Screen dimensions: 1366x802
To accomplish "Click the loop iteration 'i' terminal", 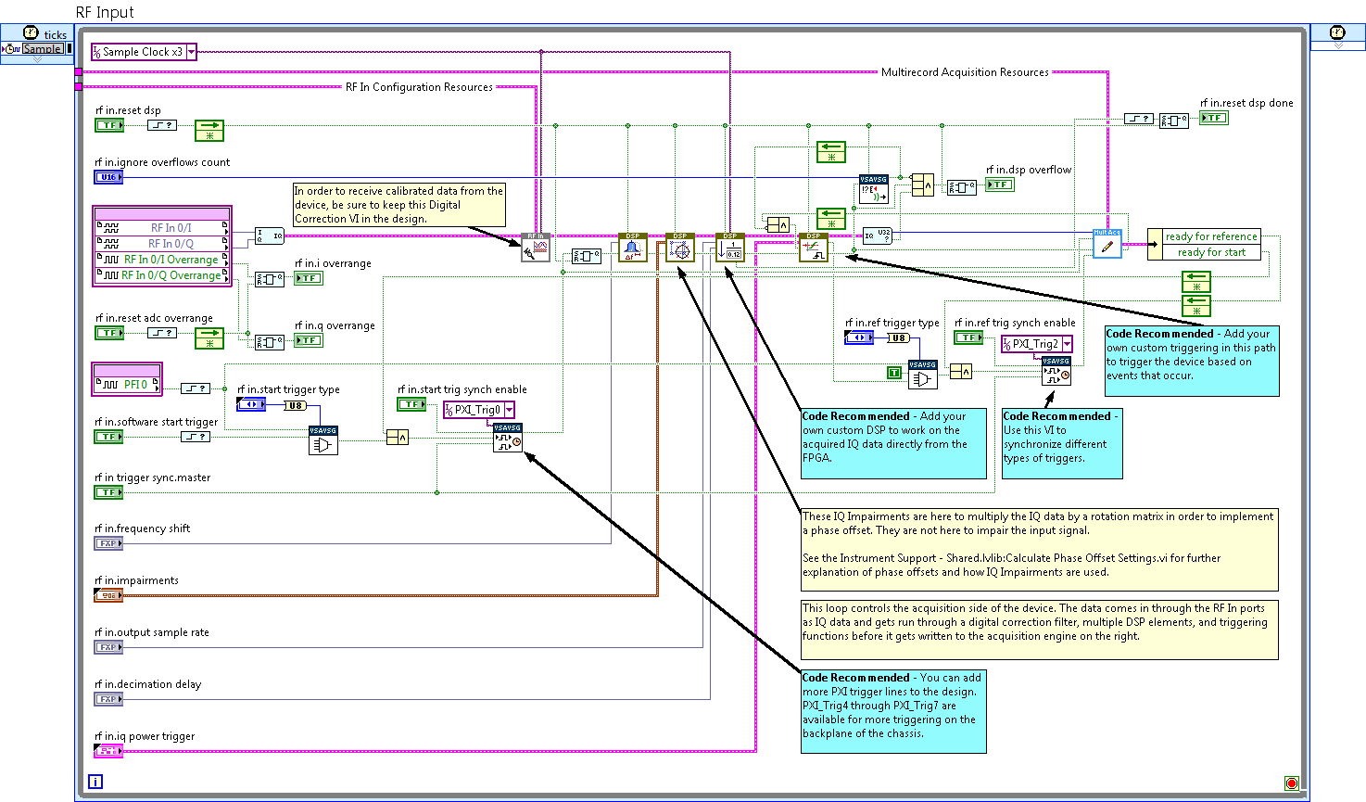I will [x=95, y=782].
